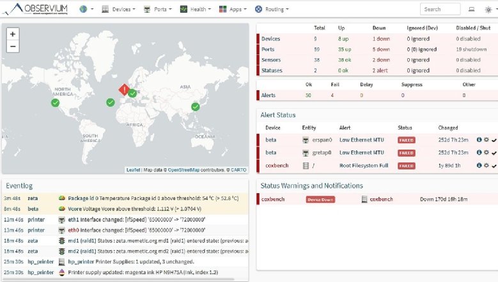
Task: Click the green check marker over Asia
Action: pyautogui.click(x=196, y=107)
